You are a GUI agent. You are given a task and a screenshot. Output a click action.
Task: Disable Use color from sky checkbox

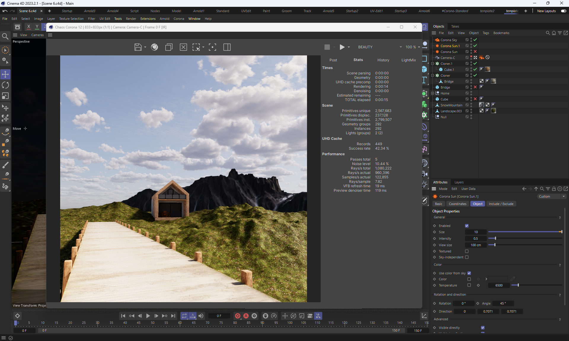click(x=469, y=273)
